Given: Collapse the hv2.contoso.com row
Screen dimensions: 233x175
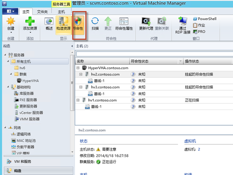Looking at the screenshot, I should point(81,74).
